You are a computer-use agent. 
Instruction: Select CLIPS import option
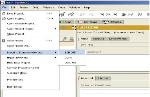click(72, 57)
